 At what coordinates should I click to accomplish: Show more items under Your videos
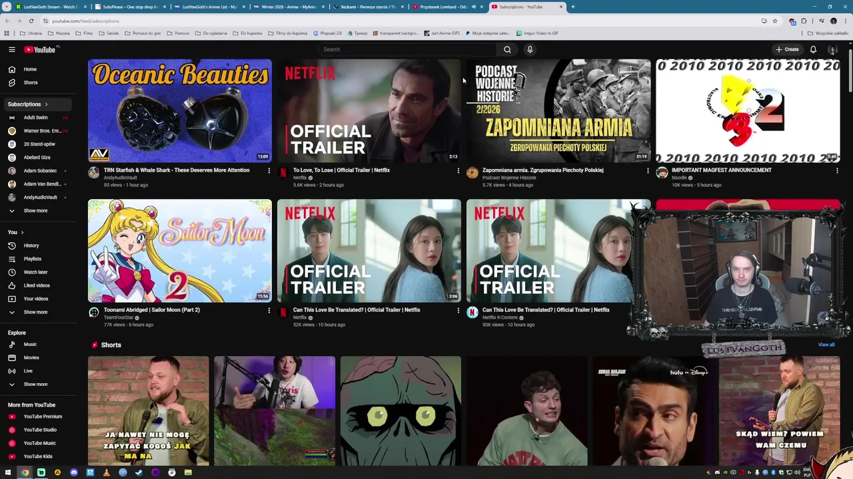coord(36,312)
